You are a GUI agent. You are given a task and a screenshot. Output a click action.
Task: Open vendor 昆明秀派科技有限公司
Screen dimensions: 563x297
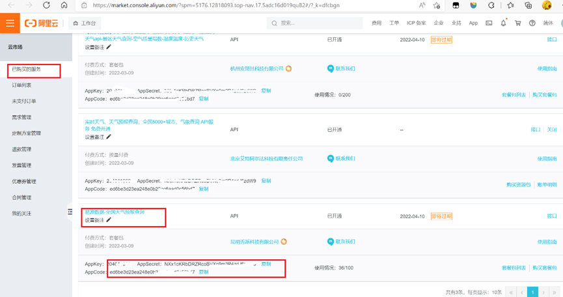254,242
